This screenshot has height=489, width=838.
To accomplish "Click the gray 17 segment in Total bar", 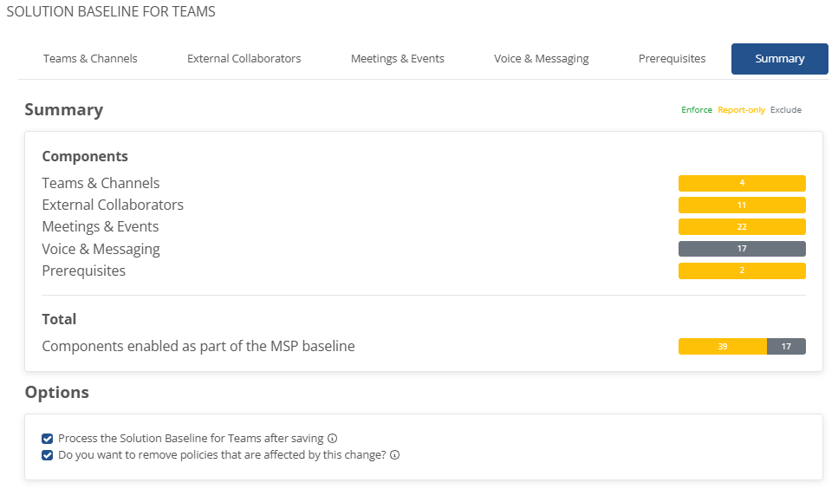I will pyautogui.click(x=786, y=346).
